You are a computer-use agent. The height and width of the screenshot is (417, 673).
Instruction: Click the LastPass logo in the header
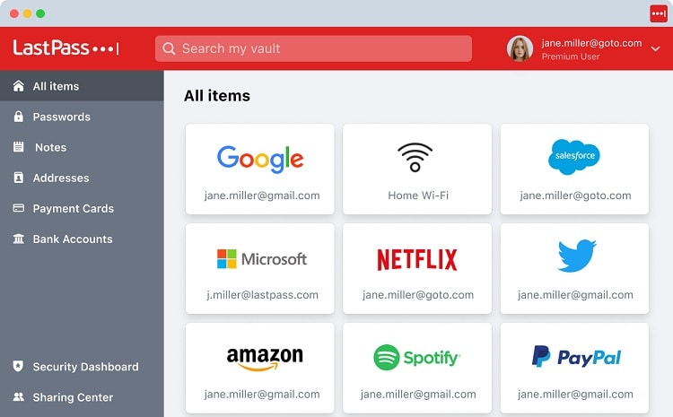(x=66, y=48)
